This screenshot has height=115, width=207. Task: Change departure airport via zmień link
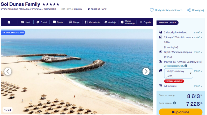click(x=198, y=52)
